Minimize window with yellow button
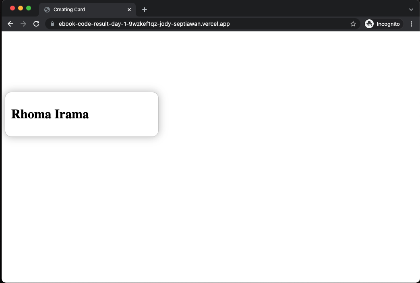This screenshot has width=420, height=283. pos(21,8)
